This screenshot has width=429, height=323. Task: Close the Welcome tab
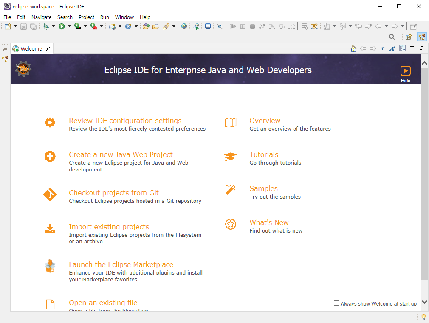(x=48, y=49)
